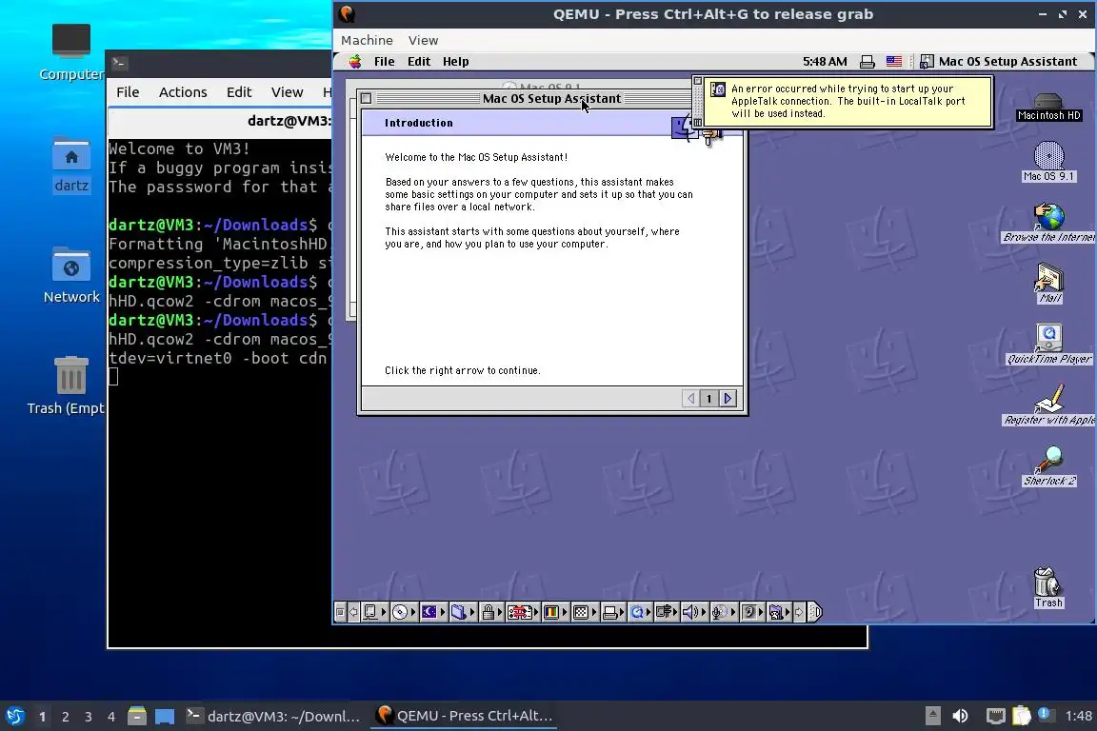
Task: Select the Mac OS Trash icon
Action: coord(1048,587)
